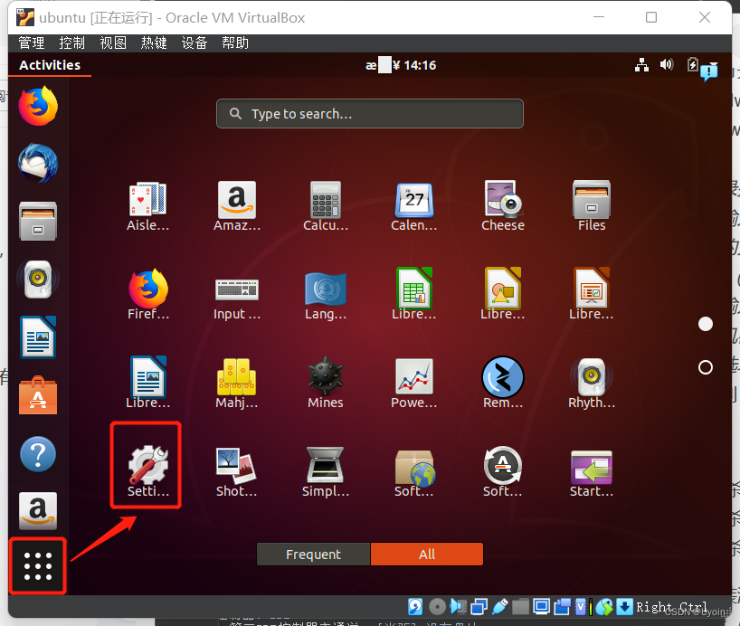Click the optical disc status icon
740x626 pixels.
pyautogui.click(x=438, y=607)
